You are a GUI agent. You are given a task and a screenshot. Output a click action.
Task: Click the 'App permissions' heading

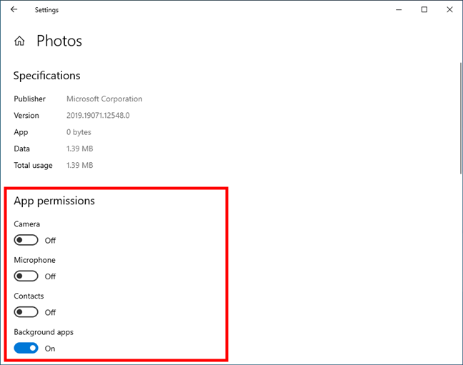(x=54, y=201)
